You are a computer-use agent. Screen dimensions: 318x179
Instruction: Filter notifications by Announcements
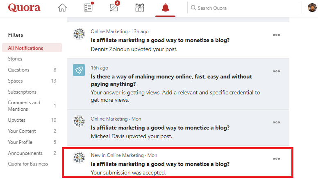(32, 153)
